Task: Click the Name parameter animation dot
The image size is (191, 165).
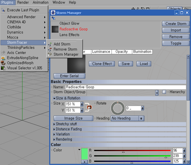Action: click(x=52, y=87)
